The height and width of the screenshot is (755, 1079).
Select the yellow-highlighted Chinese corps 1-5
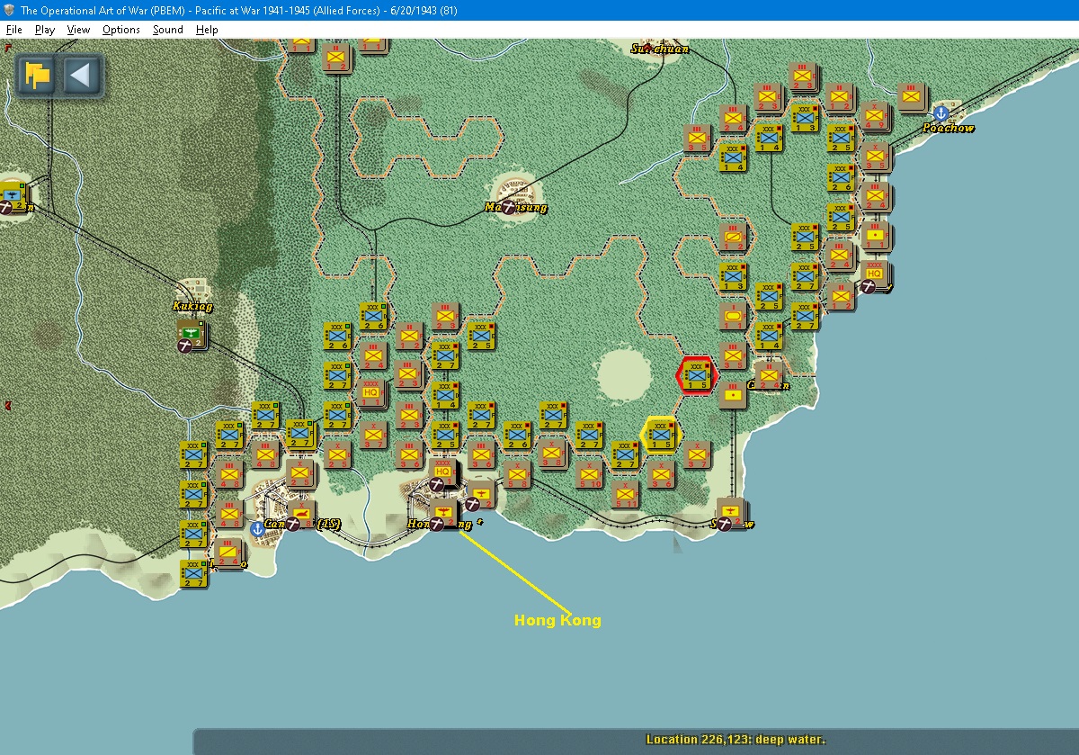click(660, 434)
